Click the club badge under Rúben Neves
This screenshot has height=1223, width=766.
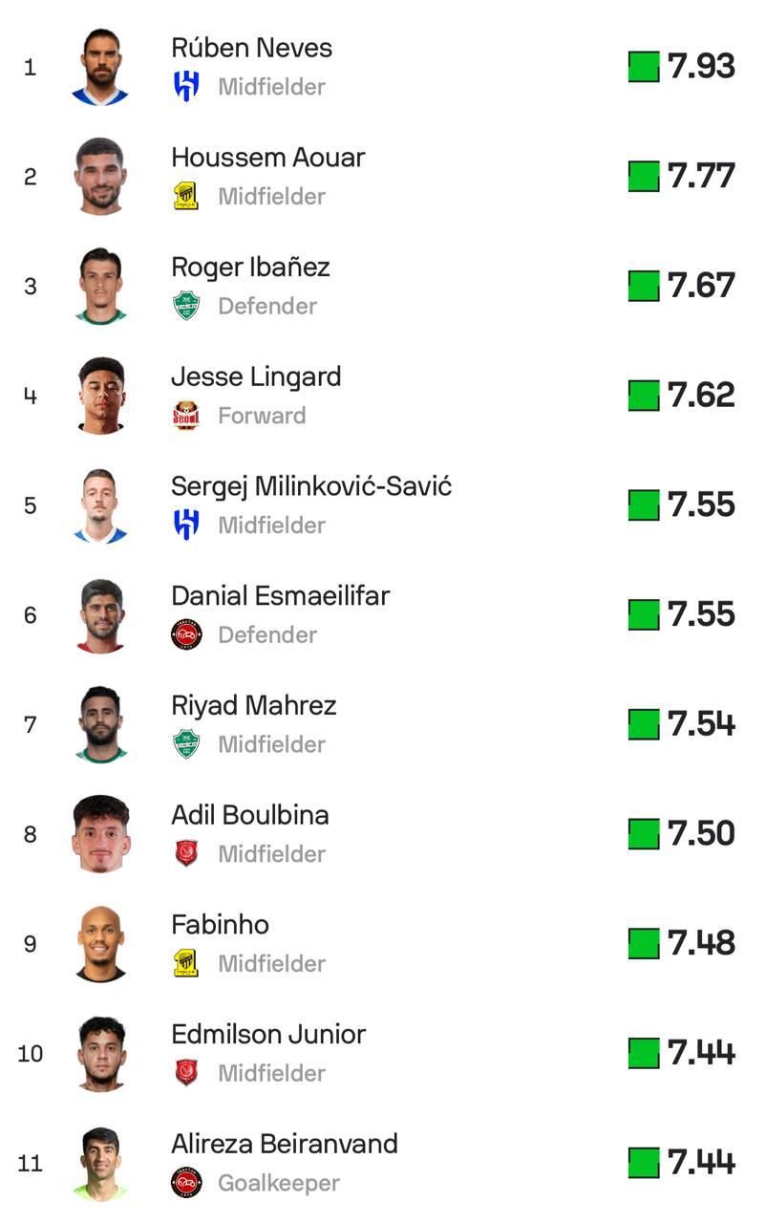pos(186,87)
